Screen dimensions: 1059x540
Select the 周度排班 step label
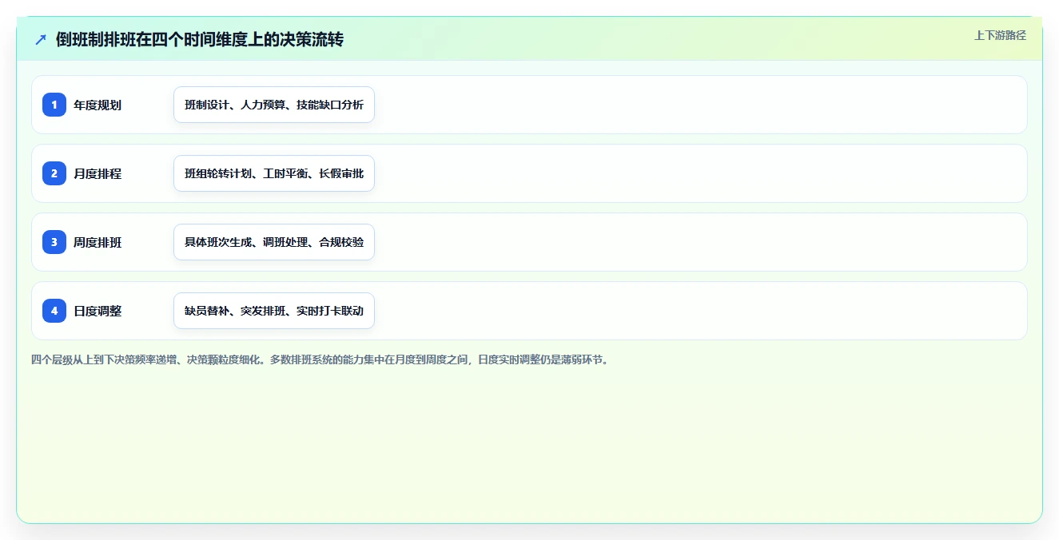point(98,242)
